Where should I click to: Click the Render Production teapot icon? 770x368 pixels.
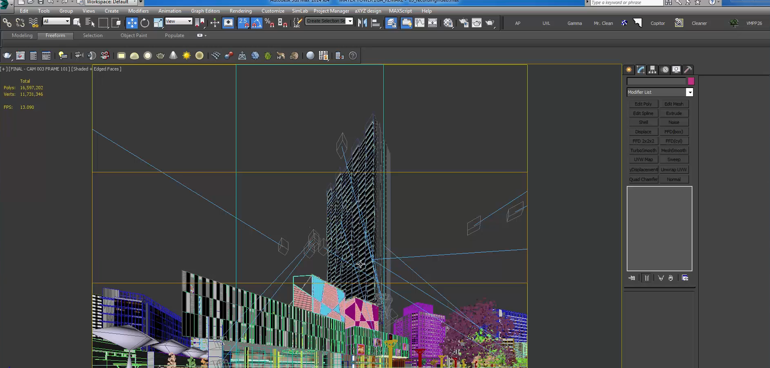tap(490, 23)
